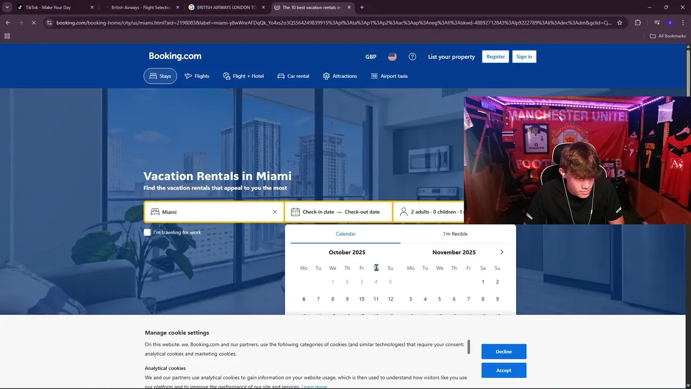The image size is (691, 389).
Task: Select October 7 in calendar
Action: tap(319, 299)
